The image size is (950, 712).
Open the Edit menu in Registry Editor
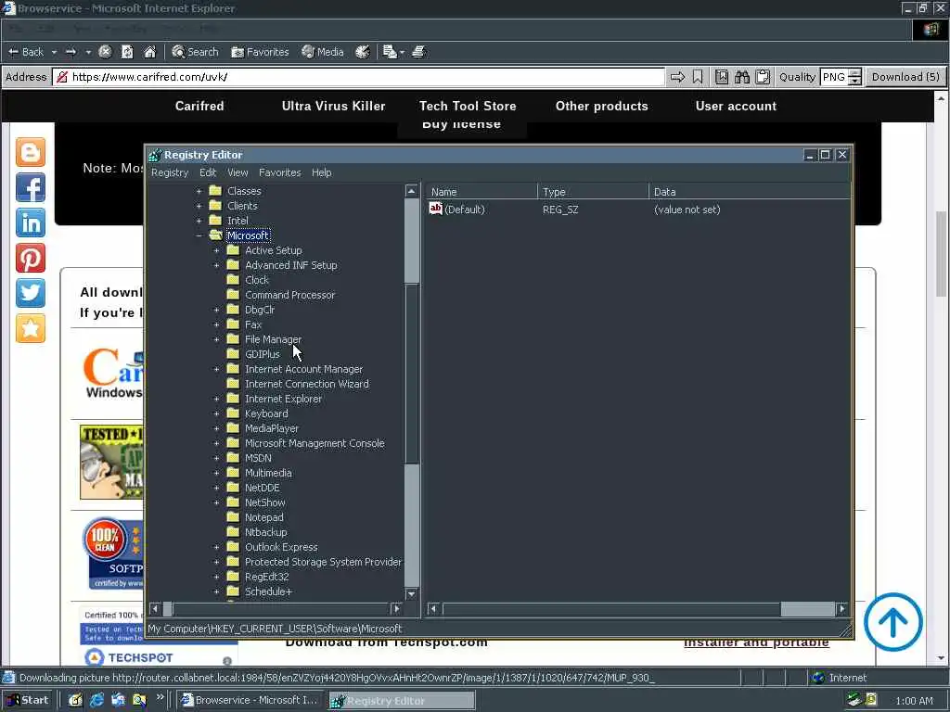[208, 172]
